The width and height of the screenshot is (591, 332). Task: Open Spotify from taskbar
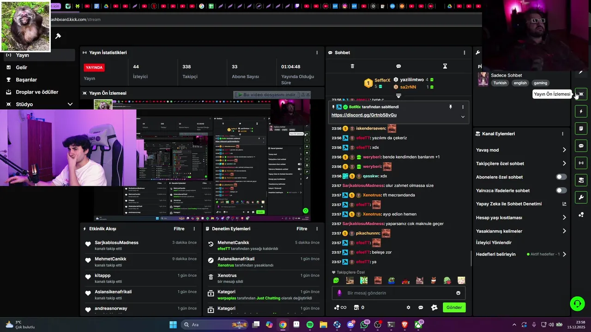[x=310, y=325]
